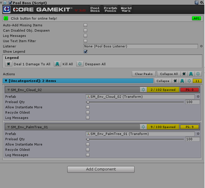Screen dimensions: 205x188
Task: Click the Despawn All legend icon
Action: pyautogui.click(x=80, y=64)
